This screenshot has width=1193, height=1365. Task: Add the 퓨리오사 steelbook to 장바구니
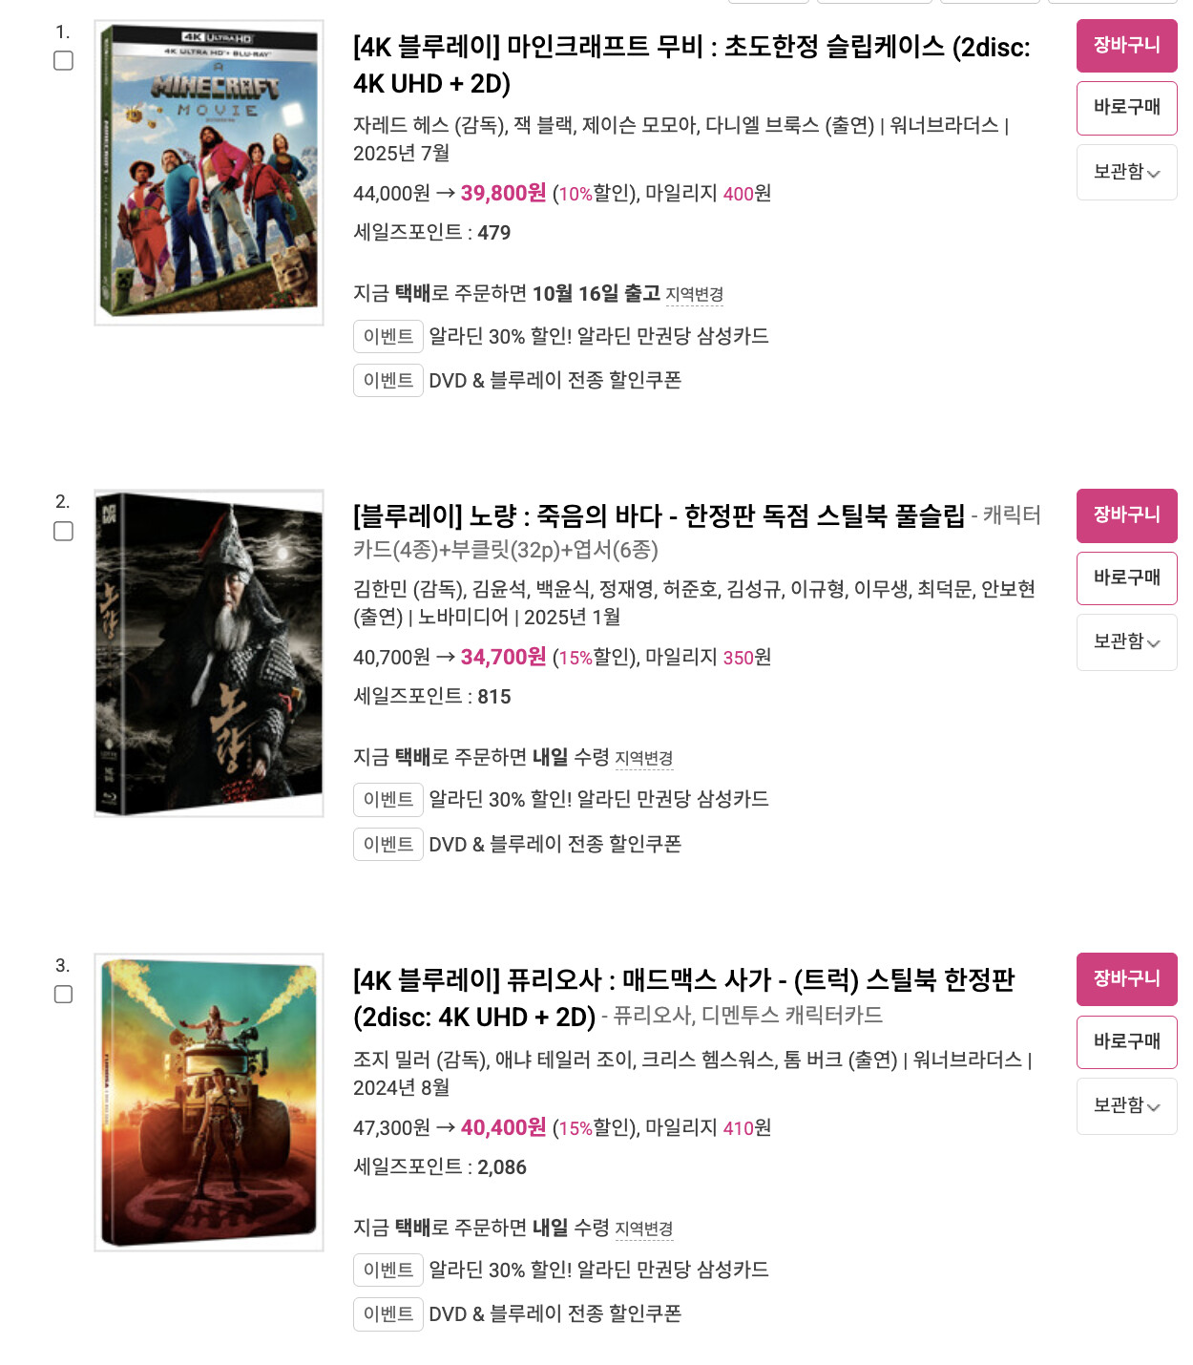(1126, 979)
